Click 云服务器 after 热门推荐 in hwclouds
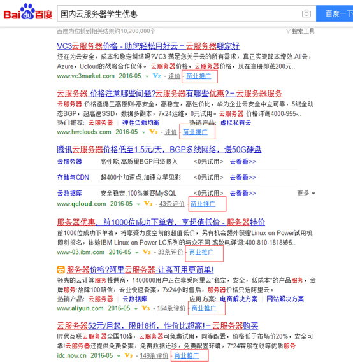 [101, 123]
